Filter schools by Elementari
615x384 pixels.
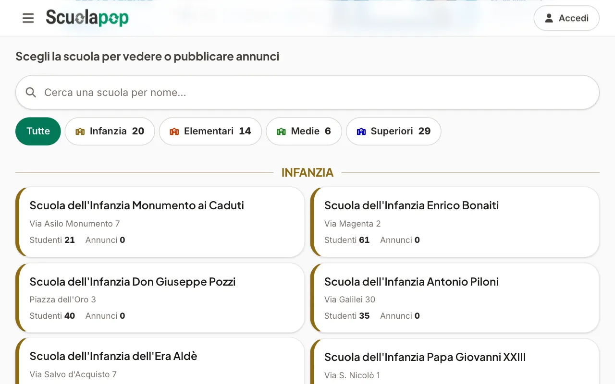tap(210, 131)
